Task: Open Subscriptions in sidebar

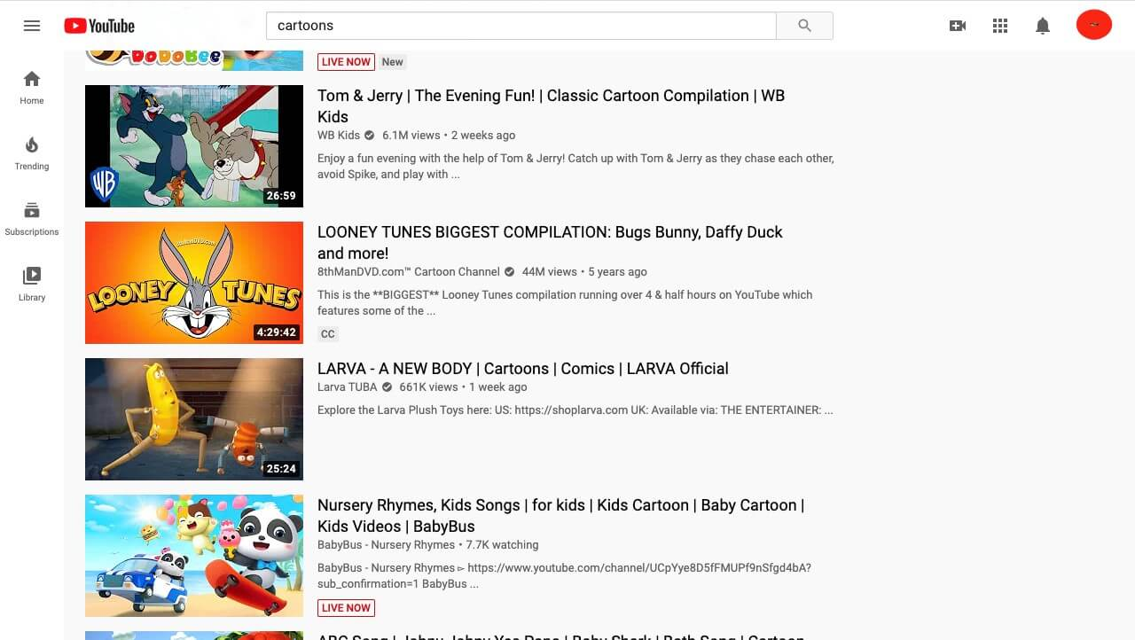Action: click(32, 218)
